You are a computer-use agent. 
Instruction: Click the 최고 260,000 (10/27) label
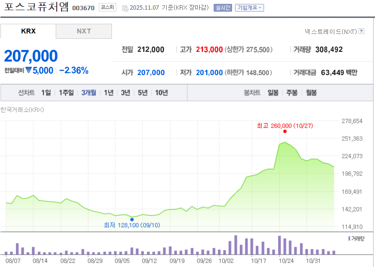[x=285, y=126]
